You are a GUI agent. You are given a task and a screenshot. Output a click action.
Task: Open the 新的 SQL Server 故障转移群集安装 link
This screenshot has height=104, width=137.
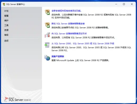pyautogui.click(x=68, y=24)
